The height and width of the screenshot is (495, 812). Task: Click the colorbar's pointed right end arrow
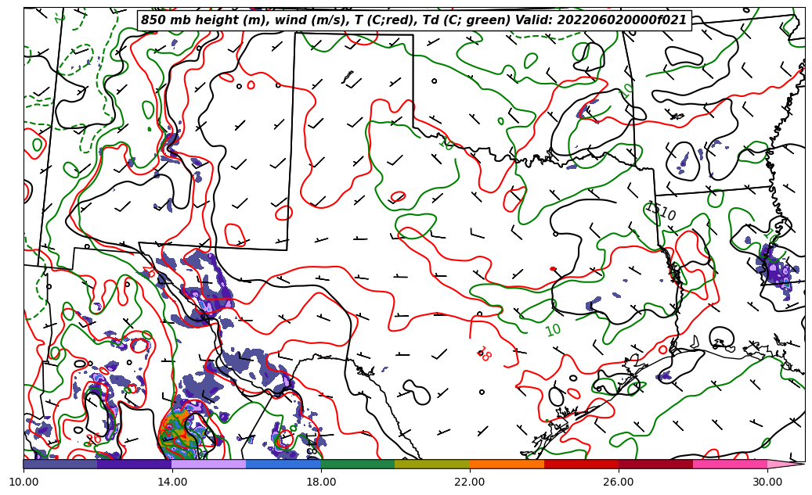point(785,465)
